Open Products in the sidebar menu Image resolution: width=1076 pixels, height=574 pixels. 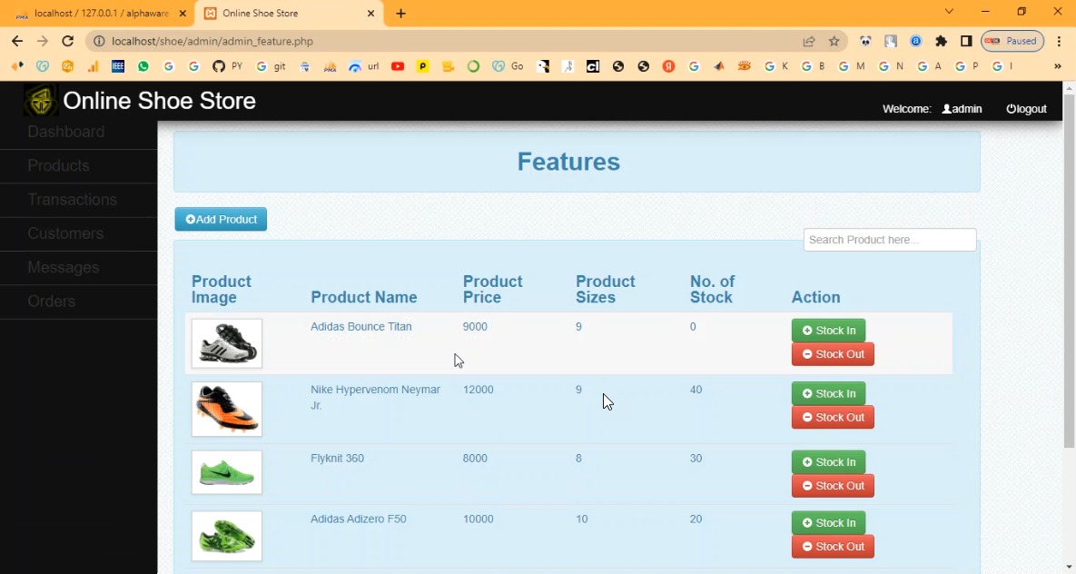58,166
